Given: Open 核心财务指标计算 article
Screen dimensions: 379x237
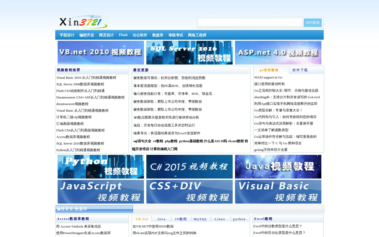Looking at the screenshot, I should pos(173,94).
